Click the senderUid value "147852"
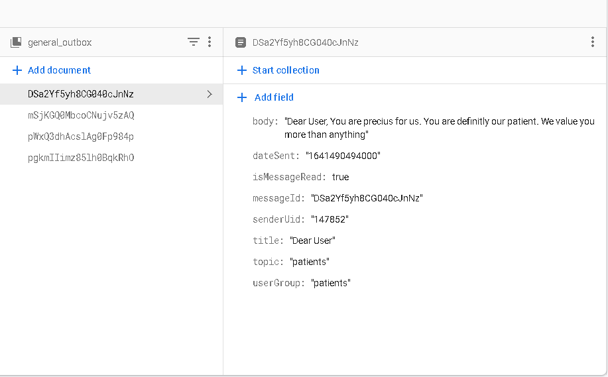608x377 pixels. [330, 219]
